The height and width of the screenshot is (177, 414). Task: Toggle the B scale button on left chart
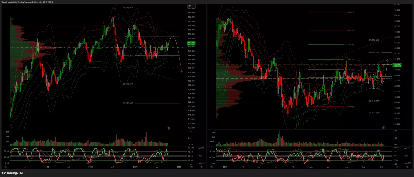(x=201, y=167)
